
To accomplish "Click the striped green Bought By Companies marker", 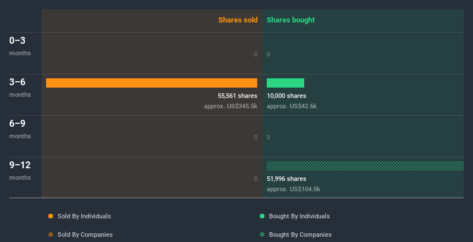I will point(262,235).
